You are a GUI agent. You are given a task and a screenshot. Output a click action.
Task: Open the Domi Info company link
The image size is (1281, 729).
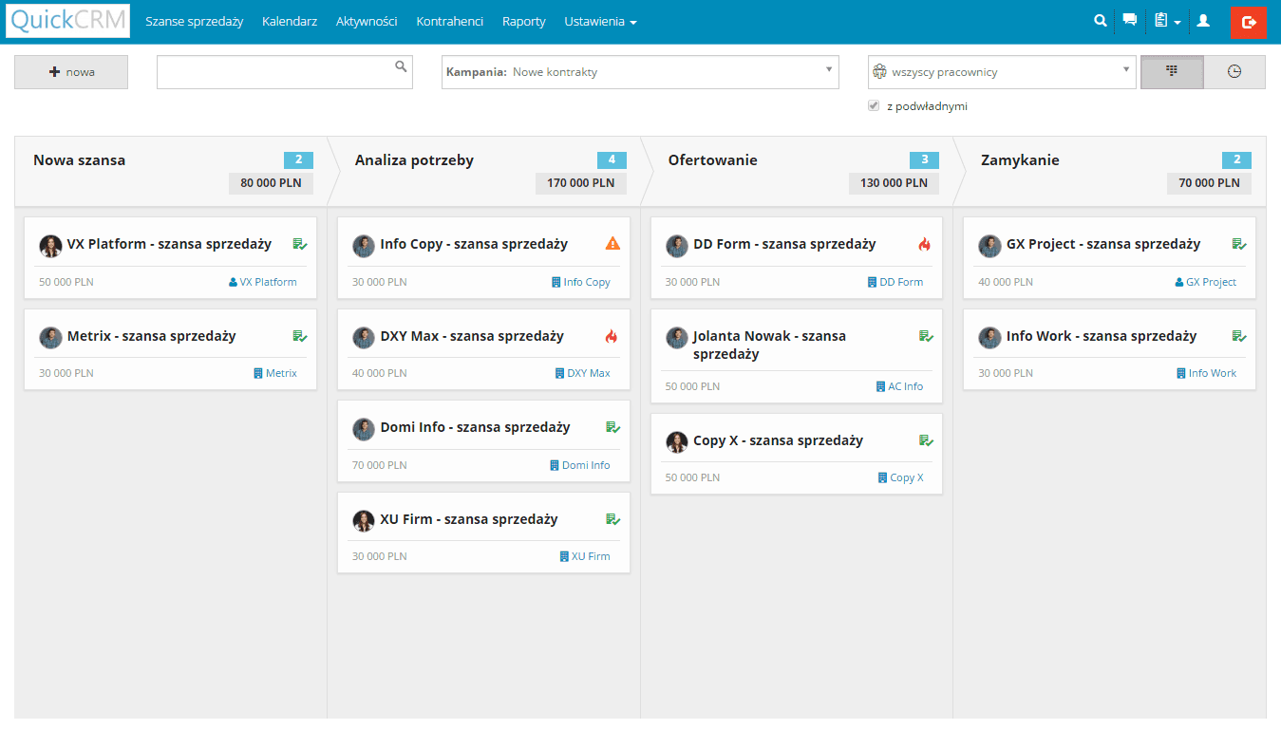580,465
